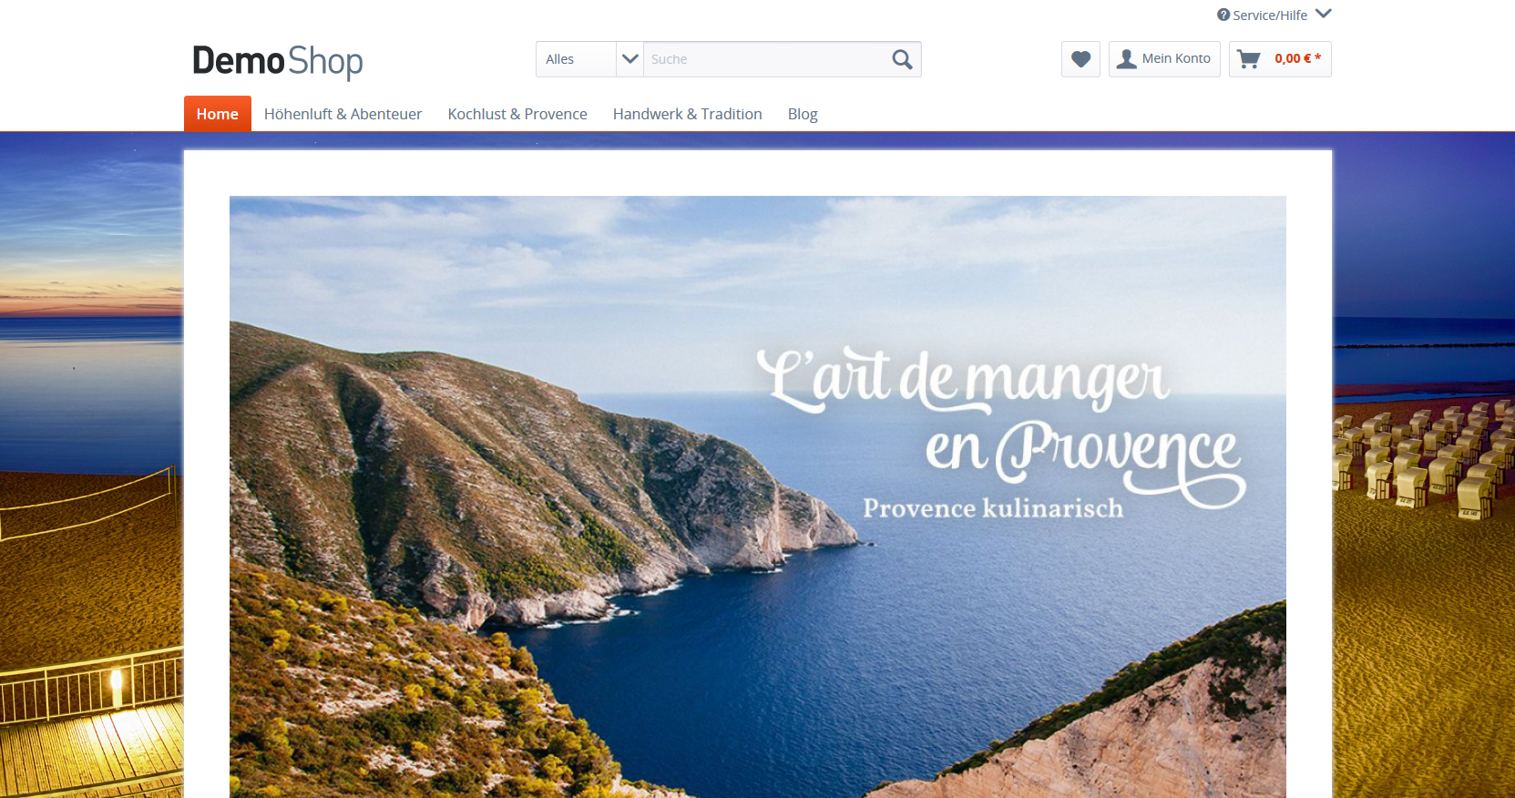Viewport: 1515px width, 798px height.
Task: Click the magnifier search icon
Action: 902,59
